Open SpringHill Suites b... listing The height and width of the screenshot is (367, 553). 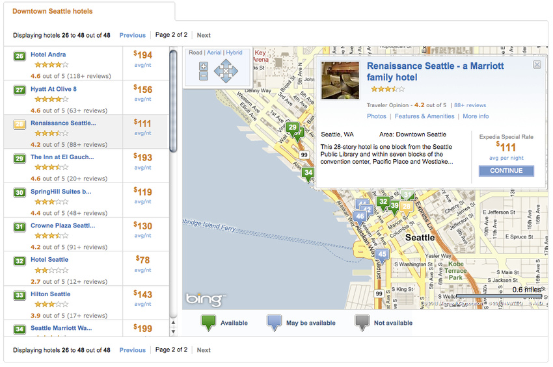click(x=61, y=192)
